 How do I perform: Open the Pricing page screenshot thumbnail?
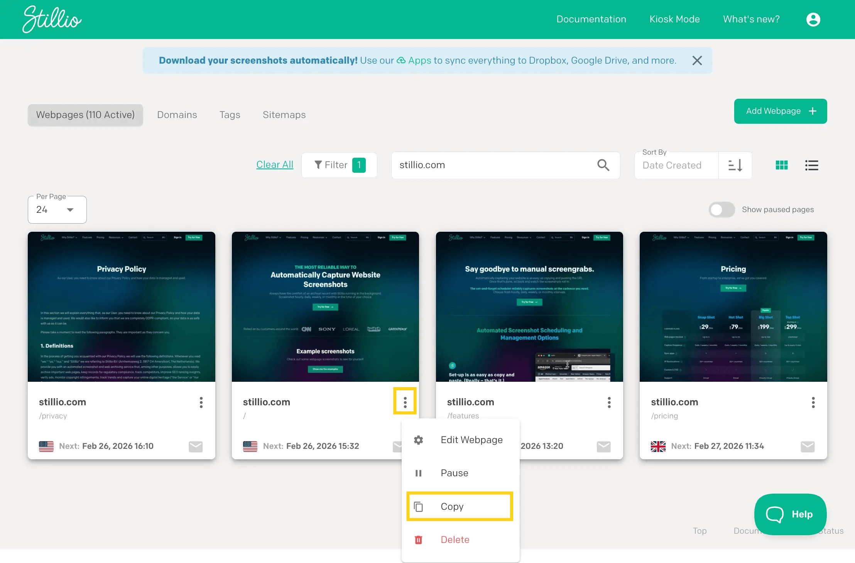click(733, 307)
